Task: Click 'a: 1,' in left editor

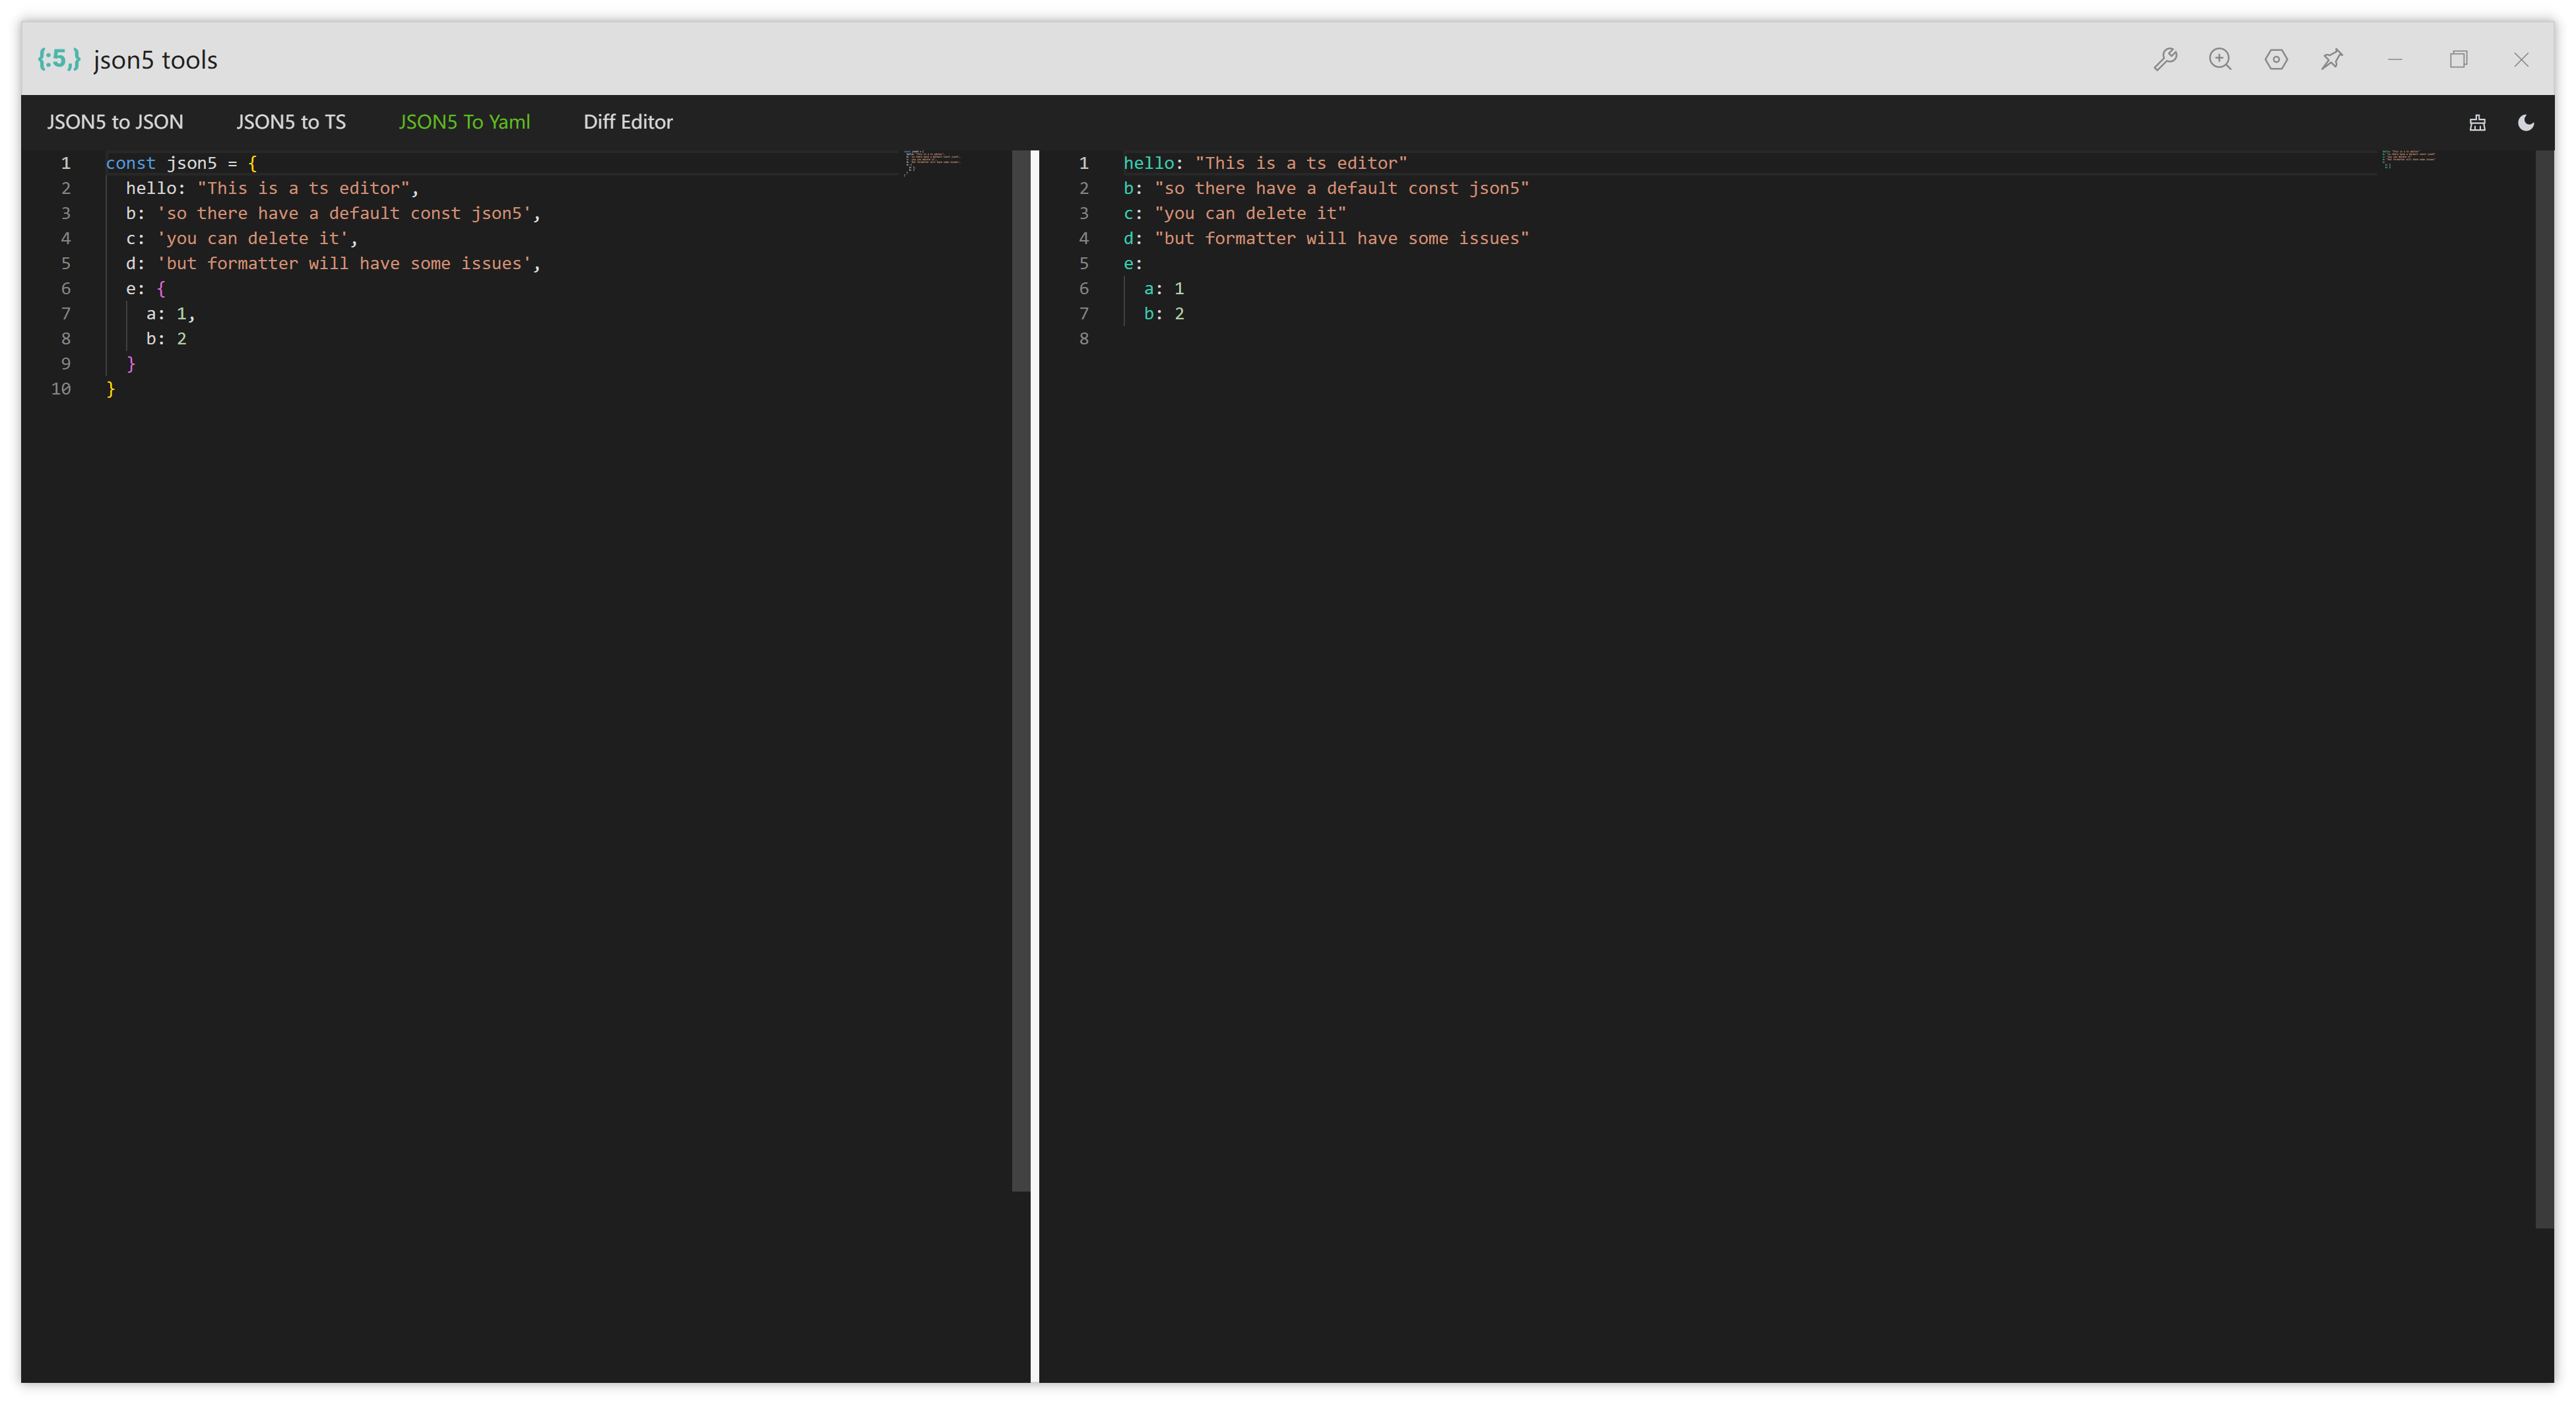Action: coord(171,313)
